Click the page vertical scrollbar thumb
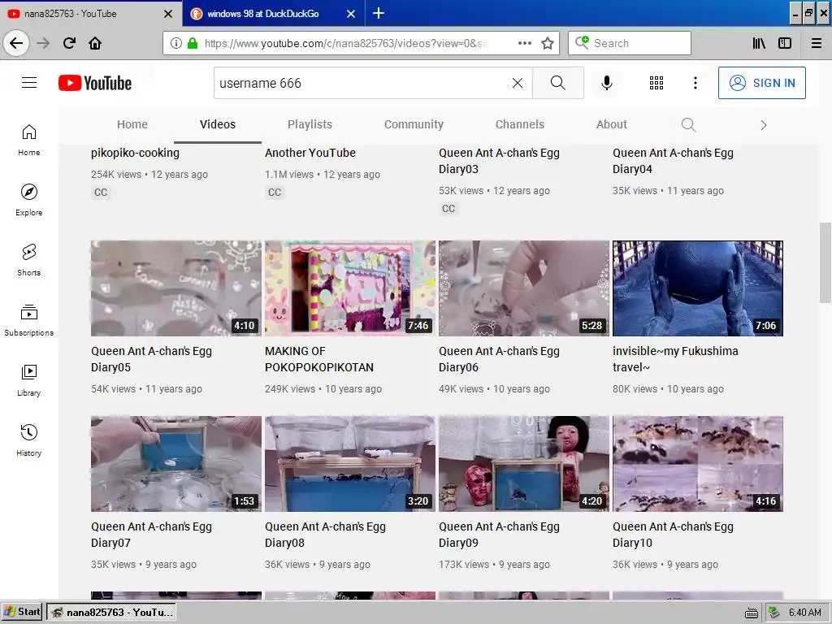 (x=825, y=262)
